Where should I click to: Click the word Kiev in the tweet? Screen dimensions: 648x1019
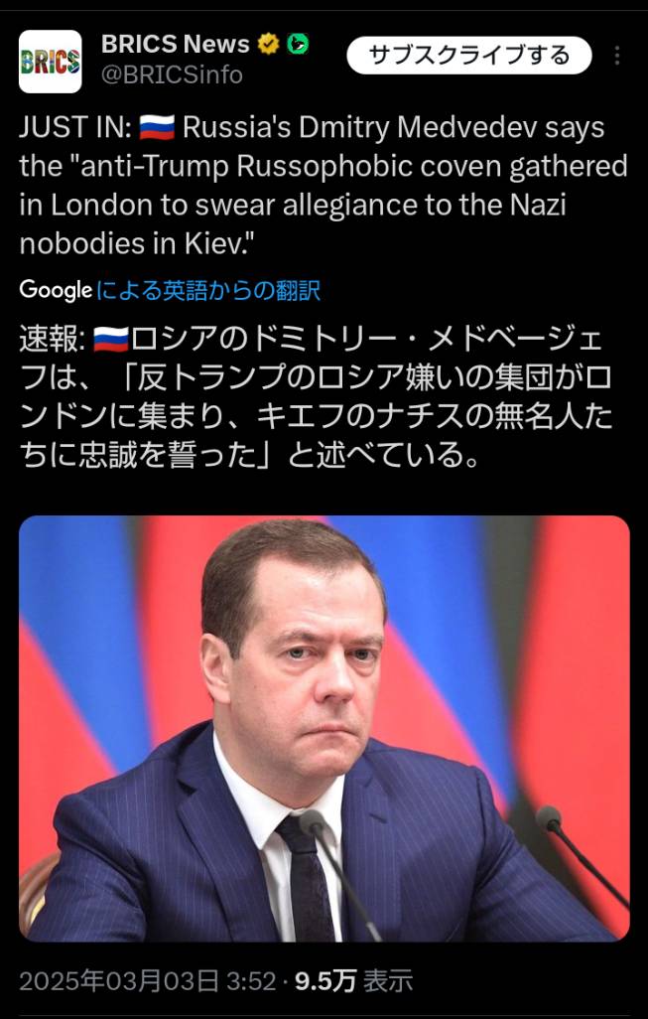215,243
